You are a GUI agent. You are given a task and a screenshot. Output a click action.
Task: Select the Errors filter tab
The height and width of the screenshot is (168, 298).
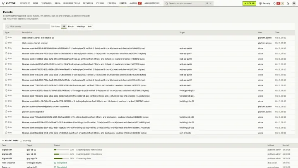pyautogui.click(x=71, y=27)
